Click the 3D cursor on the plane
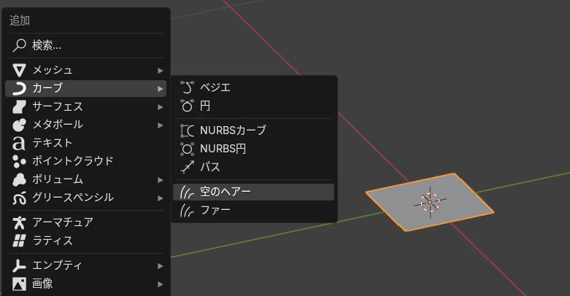The width and height of the screenshot is (570, 296). pos(430,202)
